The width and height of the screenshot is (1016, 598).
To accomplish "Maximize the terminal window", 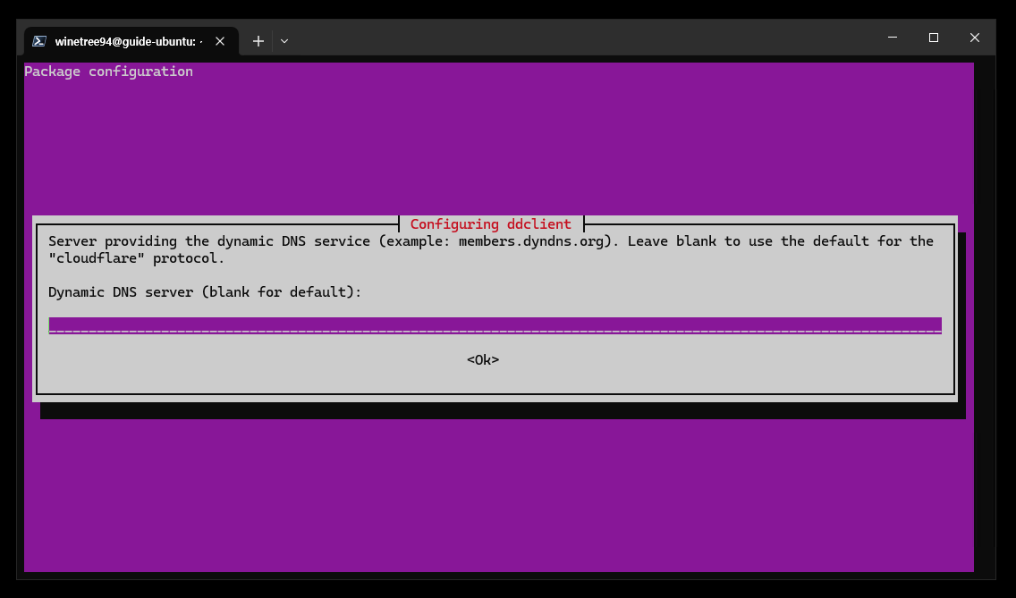I will (933, 38).
